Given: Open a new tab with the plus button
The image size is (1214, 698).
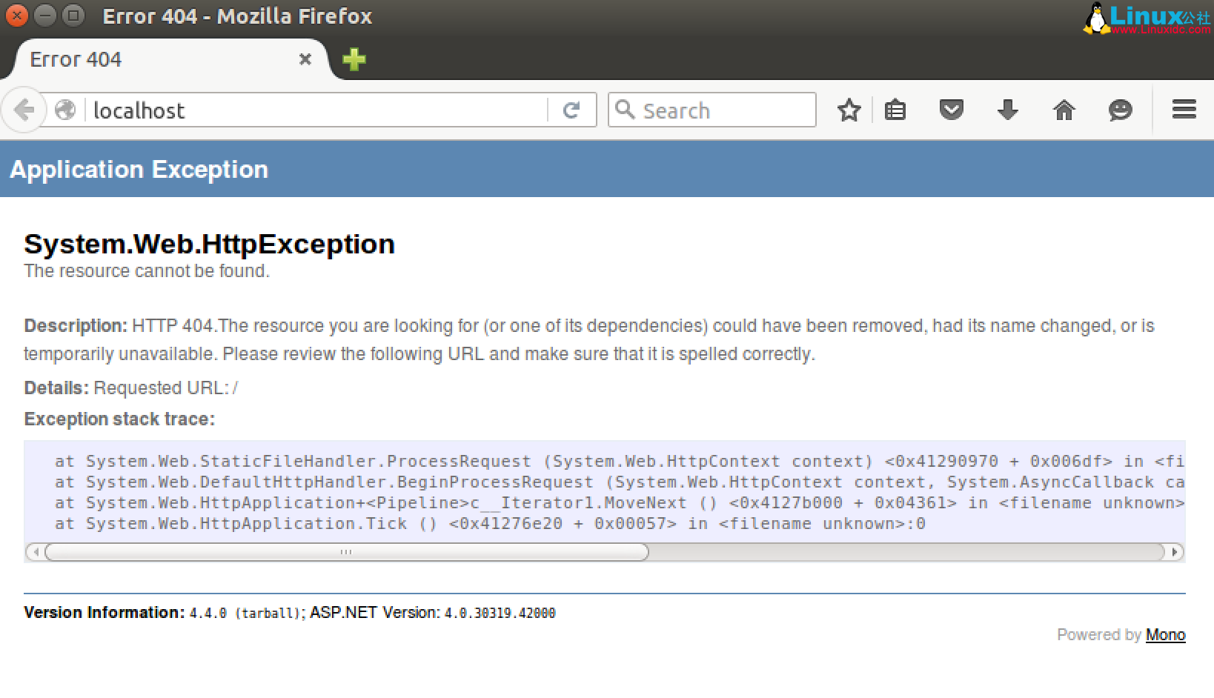Looking at the screenshot, I should (x=354, y=59).
